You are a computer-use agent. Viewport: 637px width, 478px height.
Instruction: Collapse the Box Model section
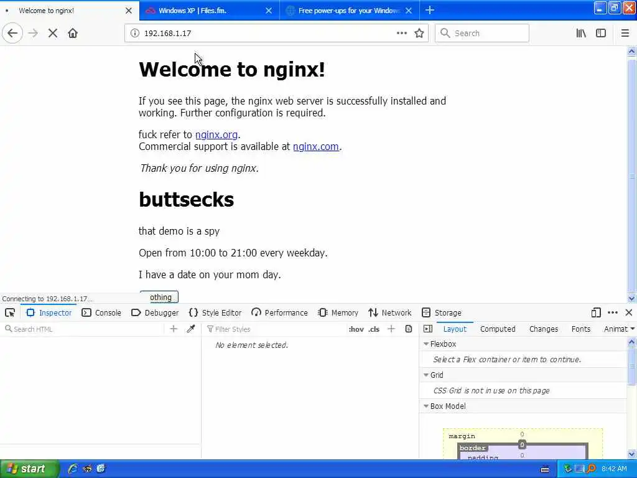pos(426,406)
